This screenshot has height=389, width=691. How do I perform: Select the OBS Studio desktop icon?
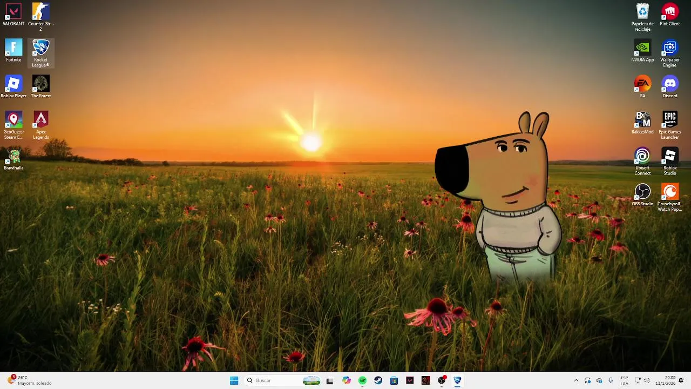point(642,195)
